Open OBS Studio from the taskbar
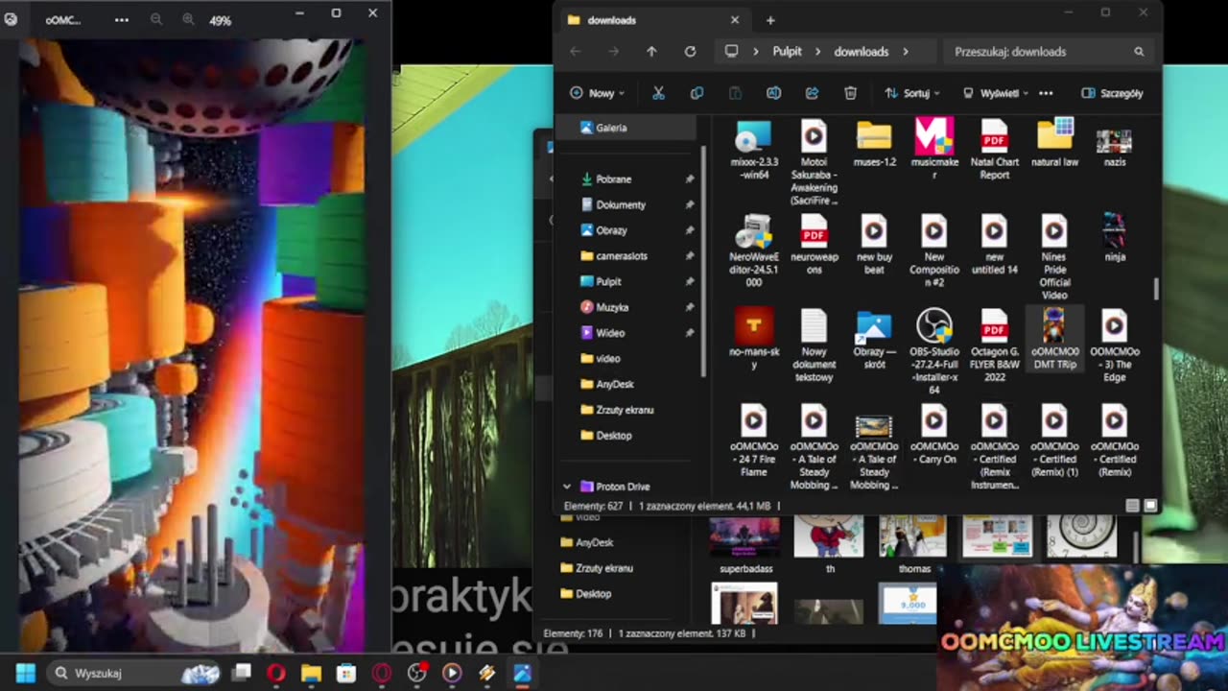1228x691 pixels. (x=416, y=674)
